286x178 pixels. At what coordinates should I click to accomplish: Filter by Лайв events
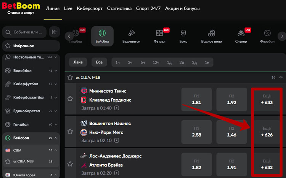78,62
